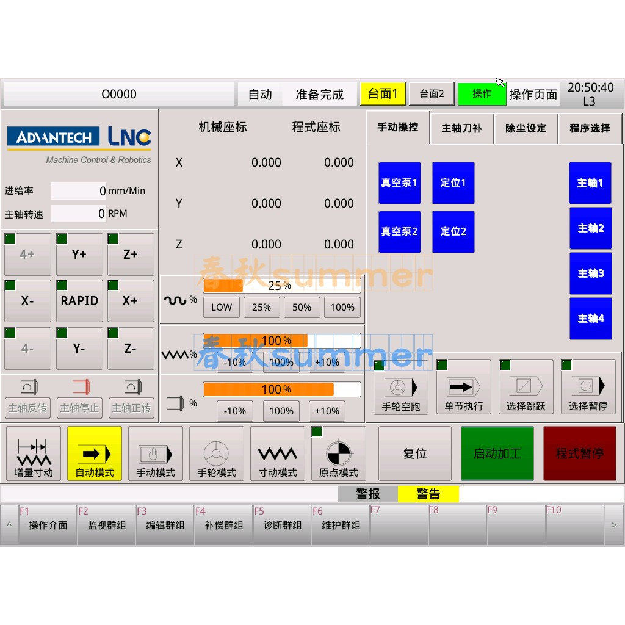
Task: Increase feed override by +10%
Action: (327, 362)
